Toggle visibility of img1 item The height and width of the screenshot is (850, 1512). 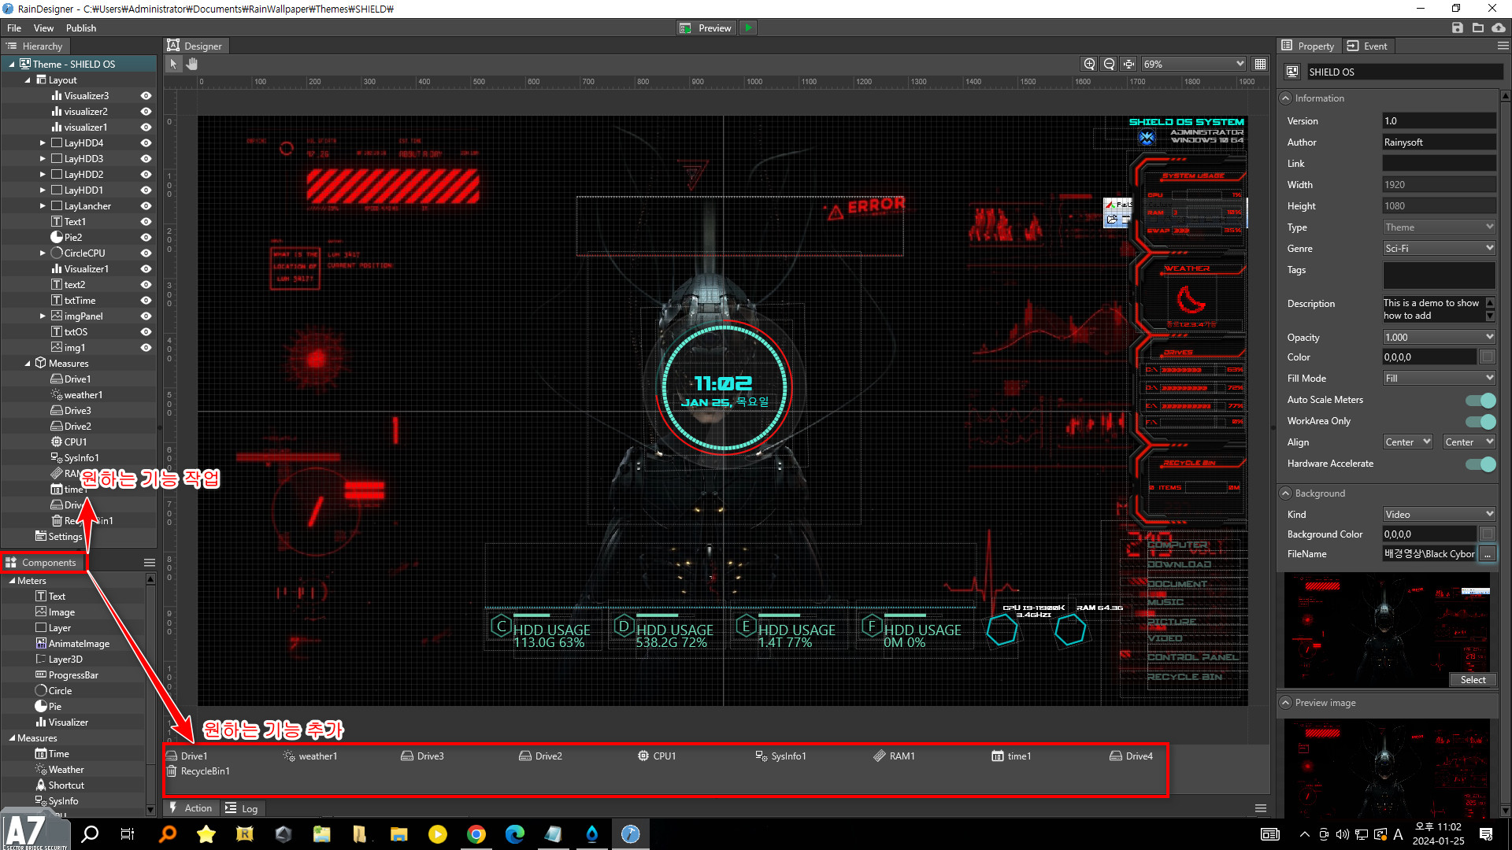(x=146, y=347)
